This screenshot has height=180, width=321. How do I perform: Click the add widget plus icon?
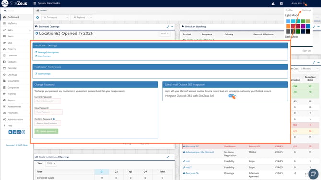pos(37,17)
